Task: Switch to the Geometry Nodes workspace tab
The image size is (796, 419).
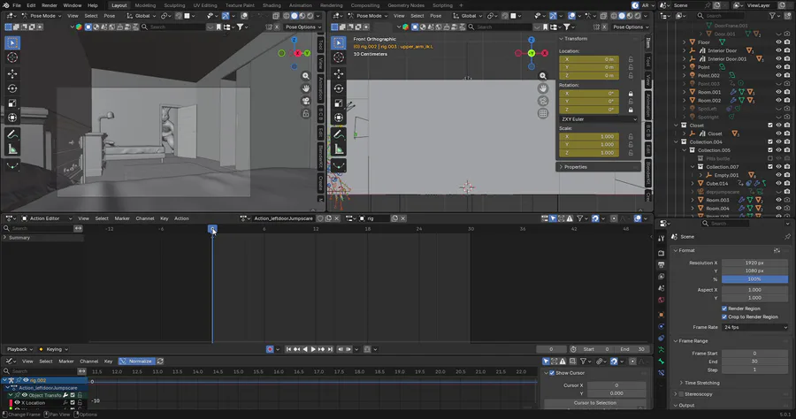Action: [406, 5]
